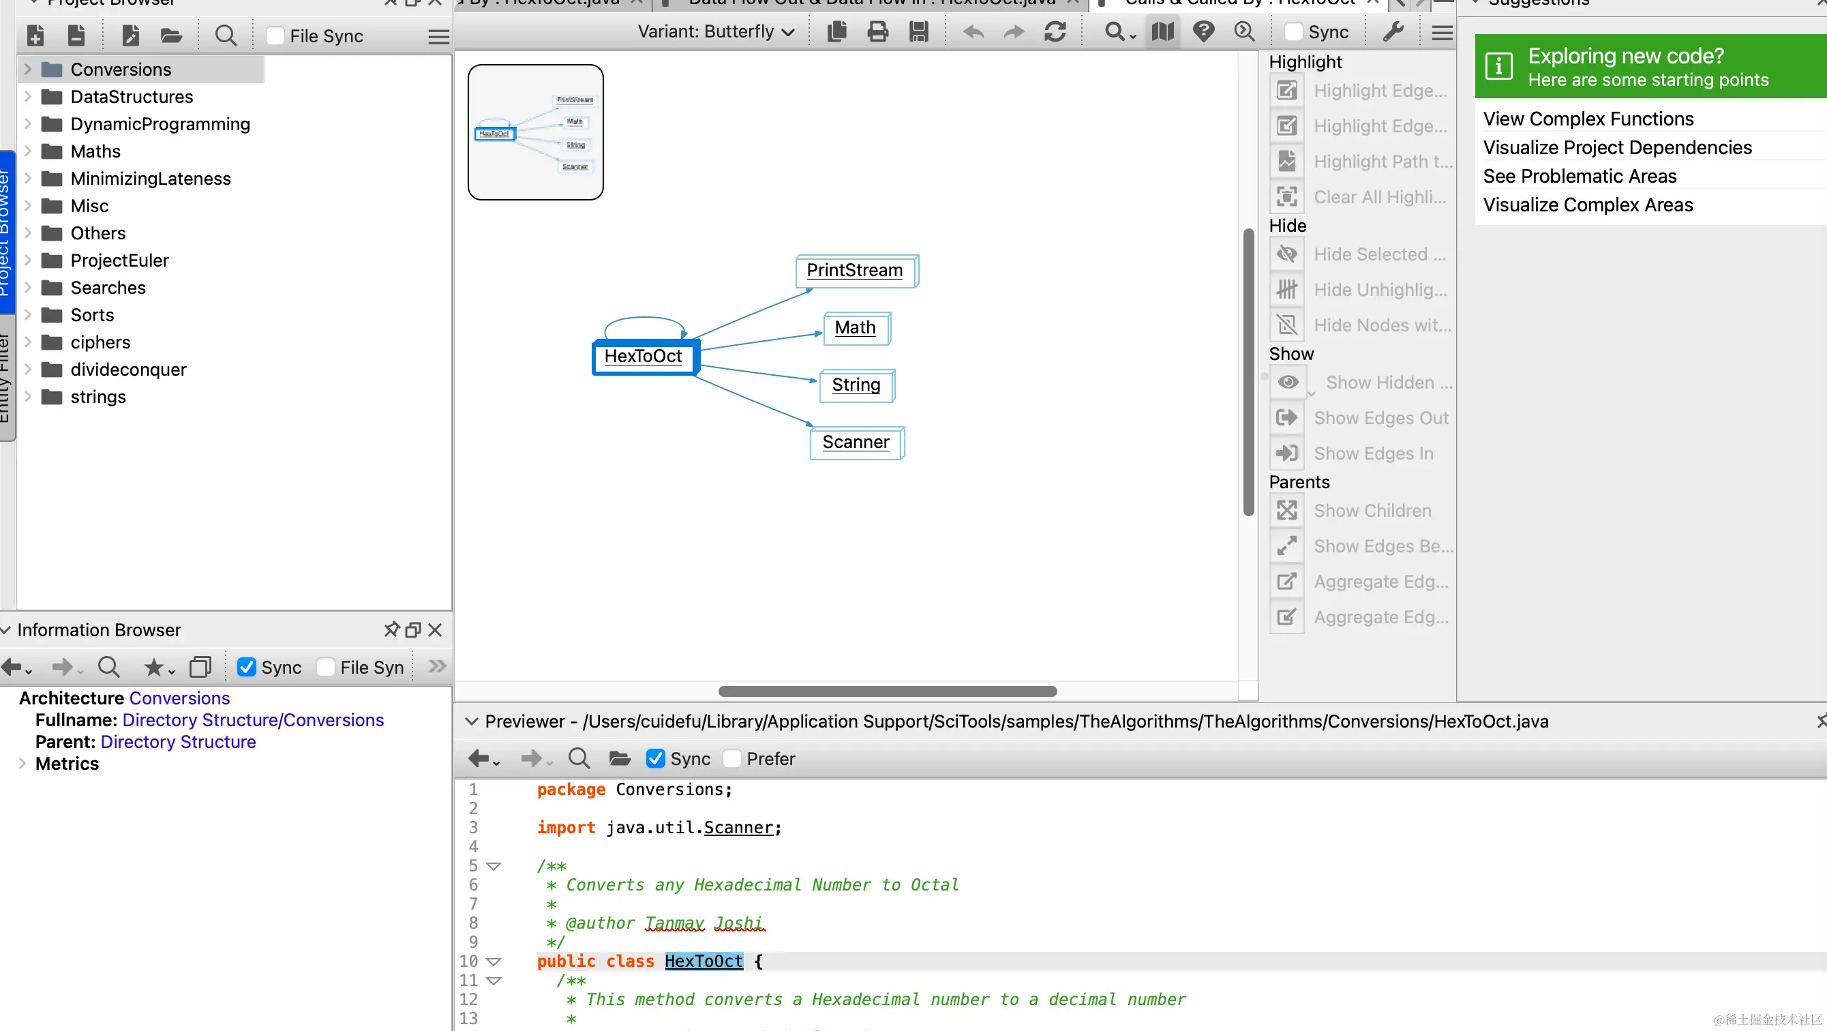Uncheck Sync in Previewer toolbar

pyautogui.click(x=655, y=758)
